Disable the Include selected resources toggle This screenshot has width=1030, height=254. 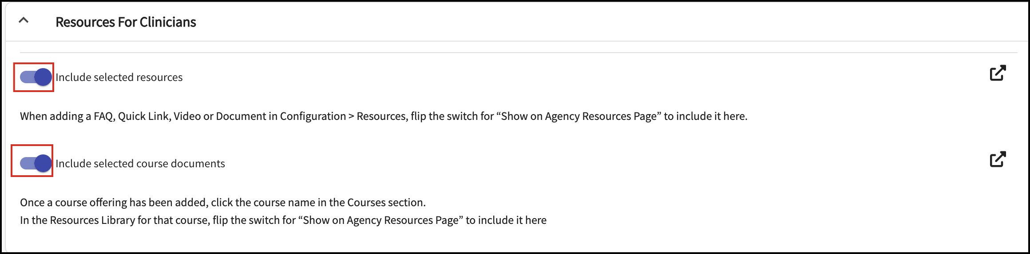36,77
